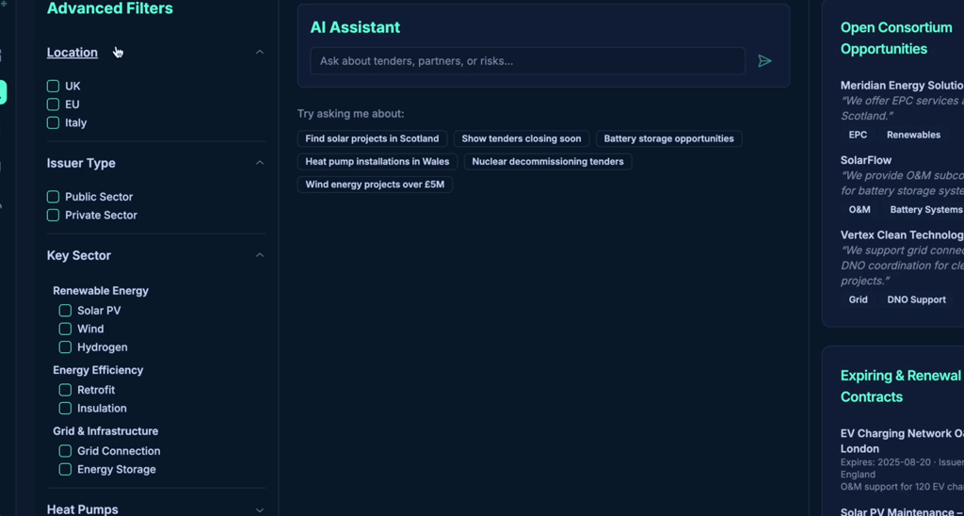Select Wind energy projects over £5M suggestion
964x516 pixels.
[375, 184]
